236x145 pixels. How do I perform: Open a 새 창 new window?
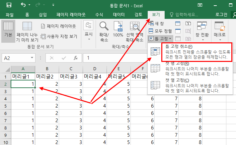156,24
